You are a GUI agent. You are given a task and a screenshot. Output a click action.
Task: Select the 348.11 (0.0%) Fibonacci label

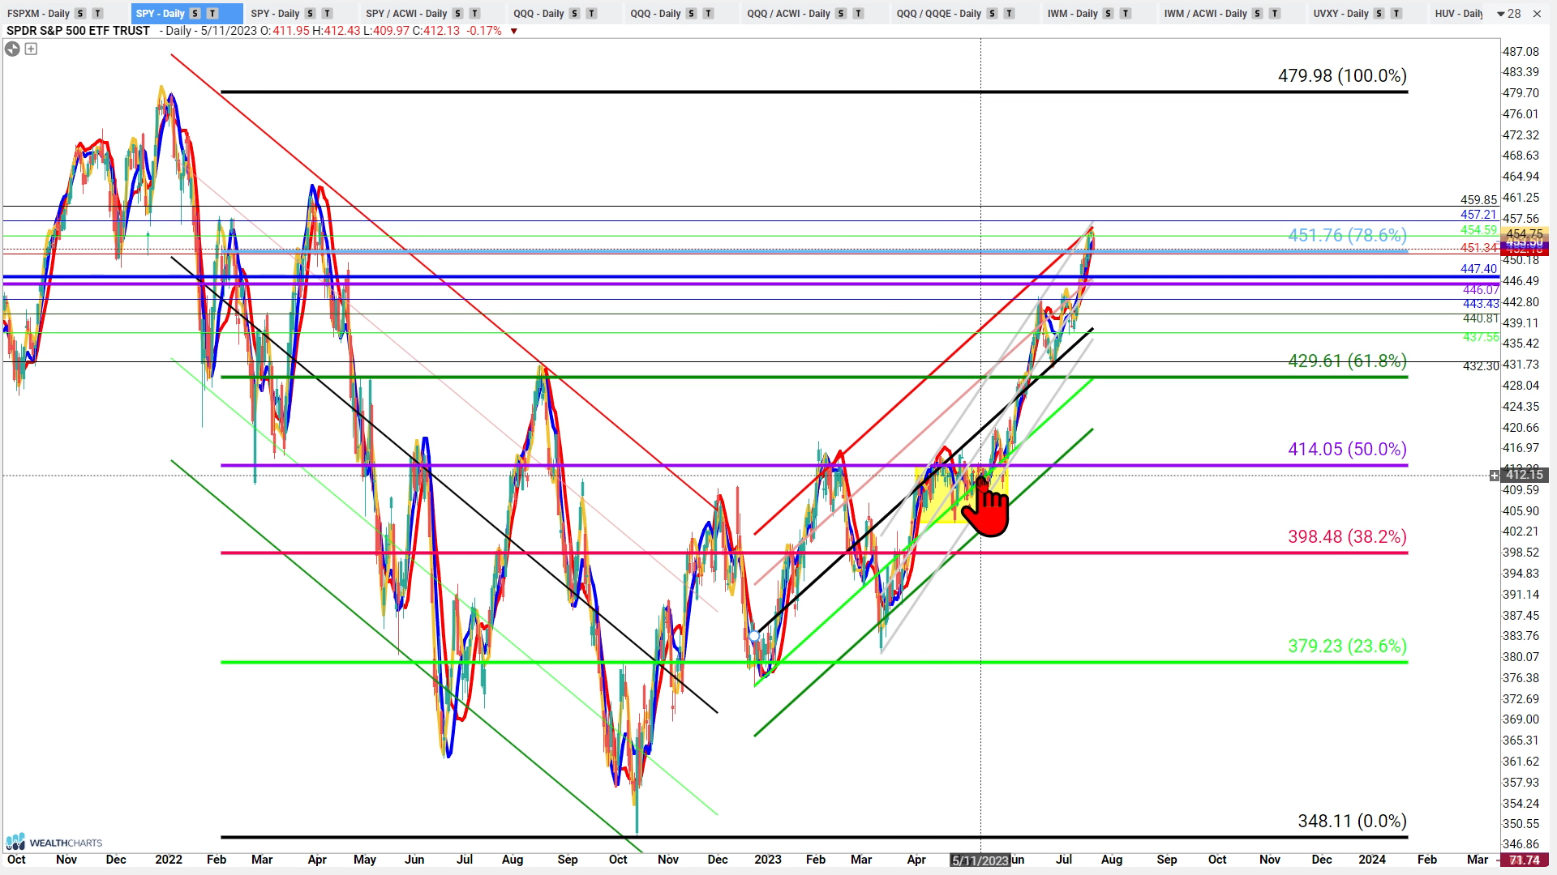coord(1352,821)
